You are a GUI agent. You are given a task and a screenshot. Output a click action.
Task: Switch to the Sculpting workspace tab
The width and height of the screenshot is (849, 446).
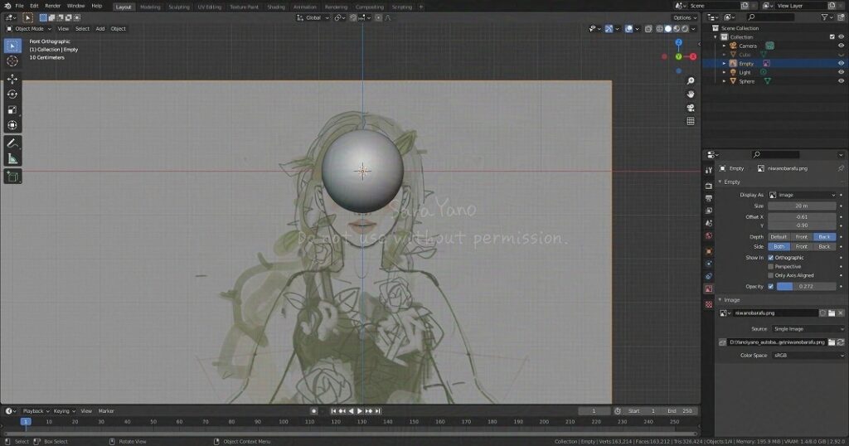179,7
